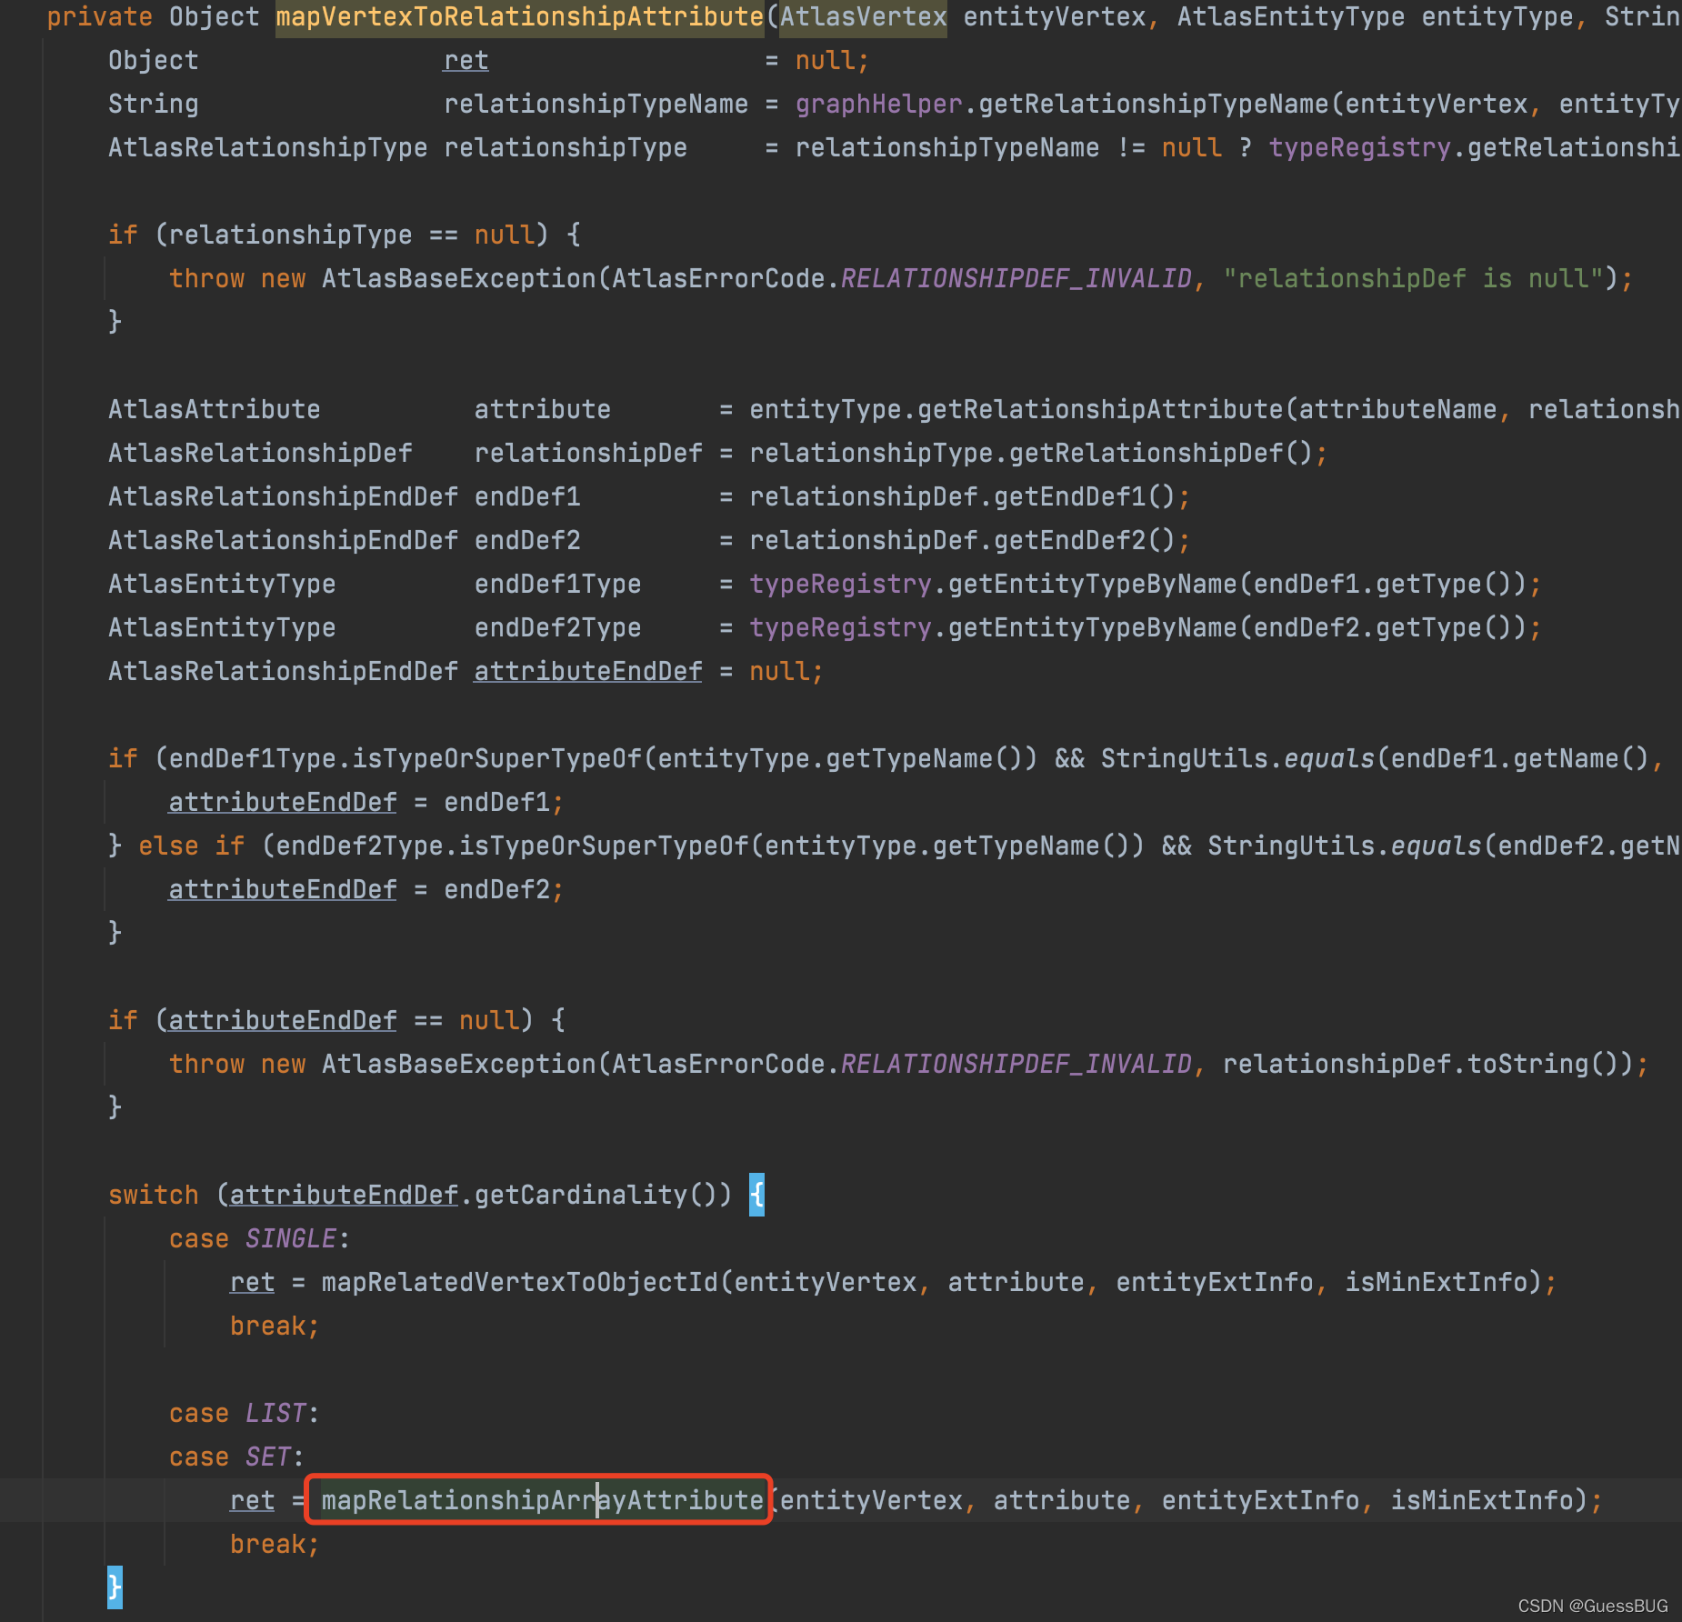Click the graphHelper field reference
This screenshot has height=1622, width=1682.
[878, 105]
